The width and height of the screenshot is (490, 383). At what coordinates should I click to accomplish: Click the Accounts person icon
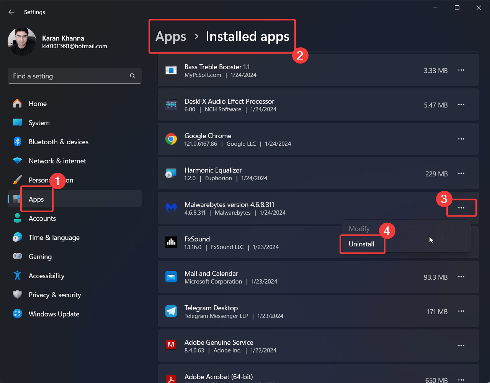17,218
